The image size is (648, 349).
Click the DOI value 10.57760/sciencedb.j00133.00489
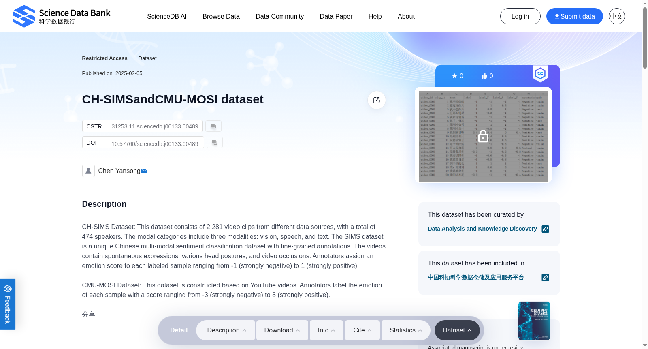155,143
